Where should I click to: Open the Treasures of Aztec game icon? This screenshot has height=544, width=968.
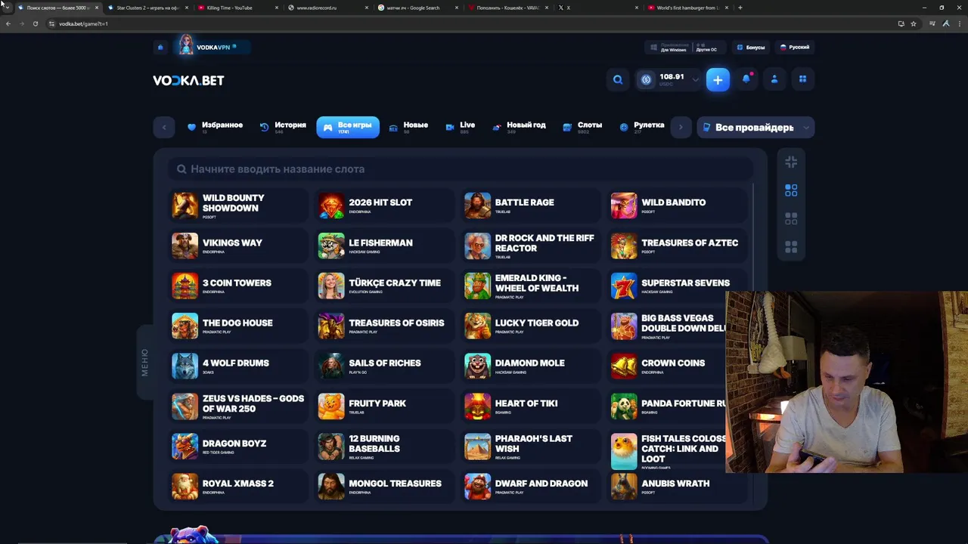coord(624,246)
